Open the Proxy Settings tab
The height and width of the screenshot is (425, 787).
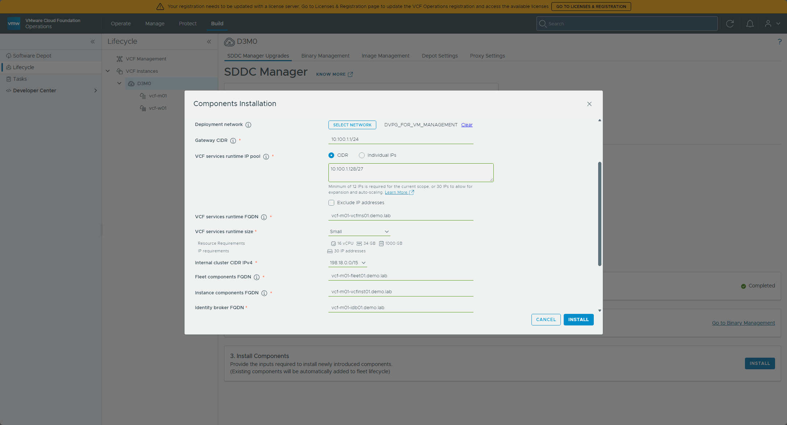(x=487, y=56)
